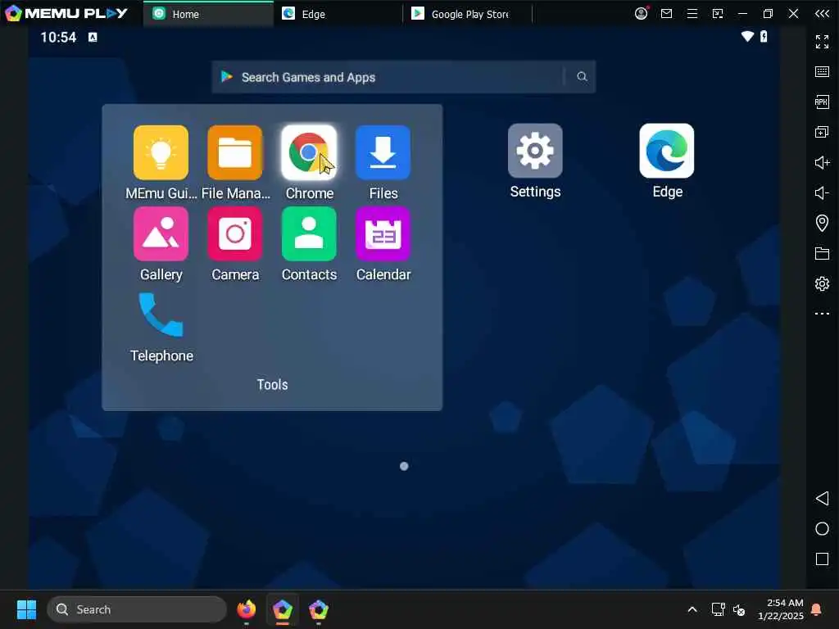Click the active MEmu taskbar icon

click(283, 609)
